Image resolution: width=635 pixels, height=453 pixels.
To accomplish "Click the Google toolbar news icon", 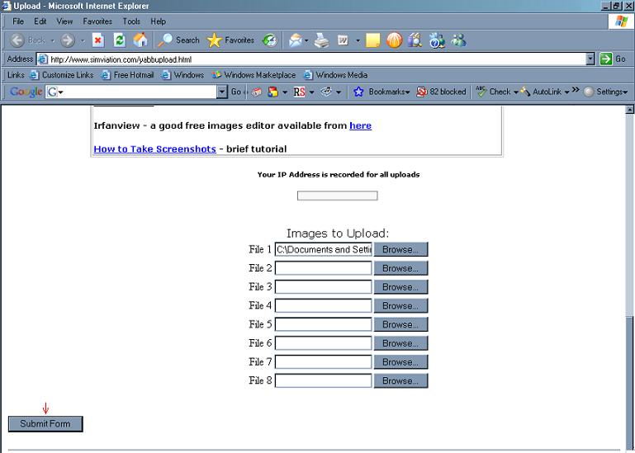I will tap(257, 92).
